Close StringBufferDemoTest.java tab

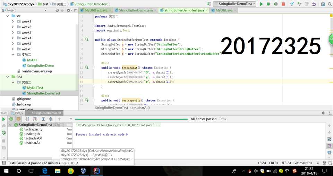pyautogui.click(x=207, y=10)
